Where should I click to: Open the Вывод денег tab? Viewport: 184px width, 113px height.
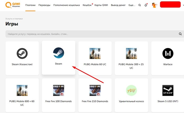(118, 5)
